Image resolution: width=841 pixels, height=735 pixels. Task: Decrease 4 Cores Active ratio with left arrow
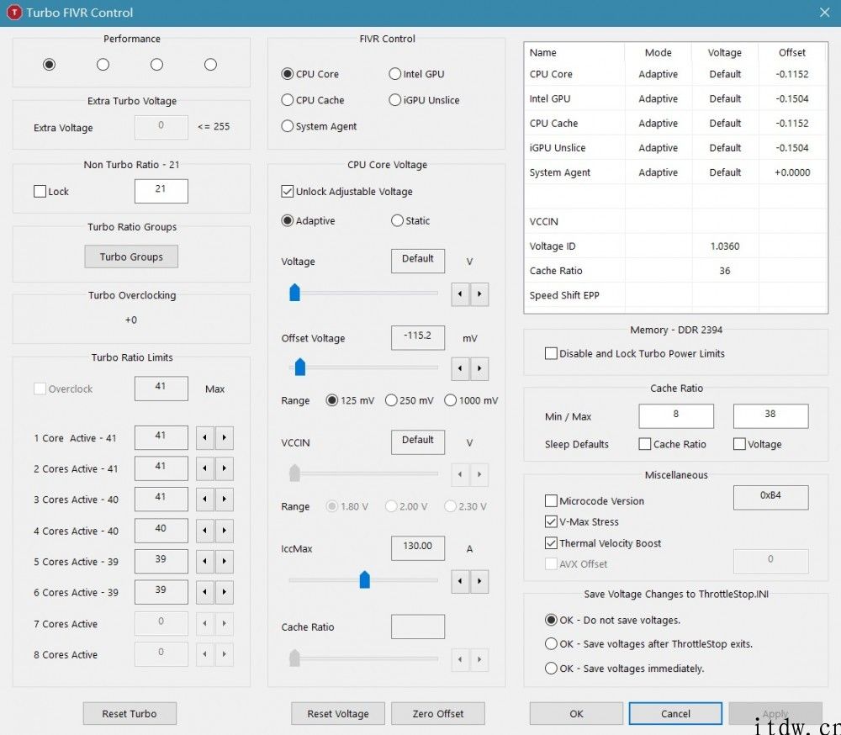(205, 531)
